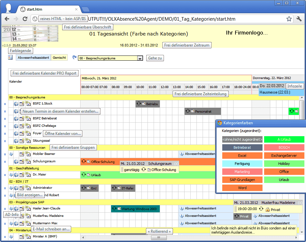Select the Marketing category color swatch
This screenshot has width=306, height=242.
pos(242,172)
